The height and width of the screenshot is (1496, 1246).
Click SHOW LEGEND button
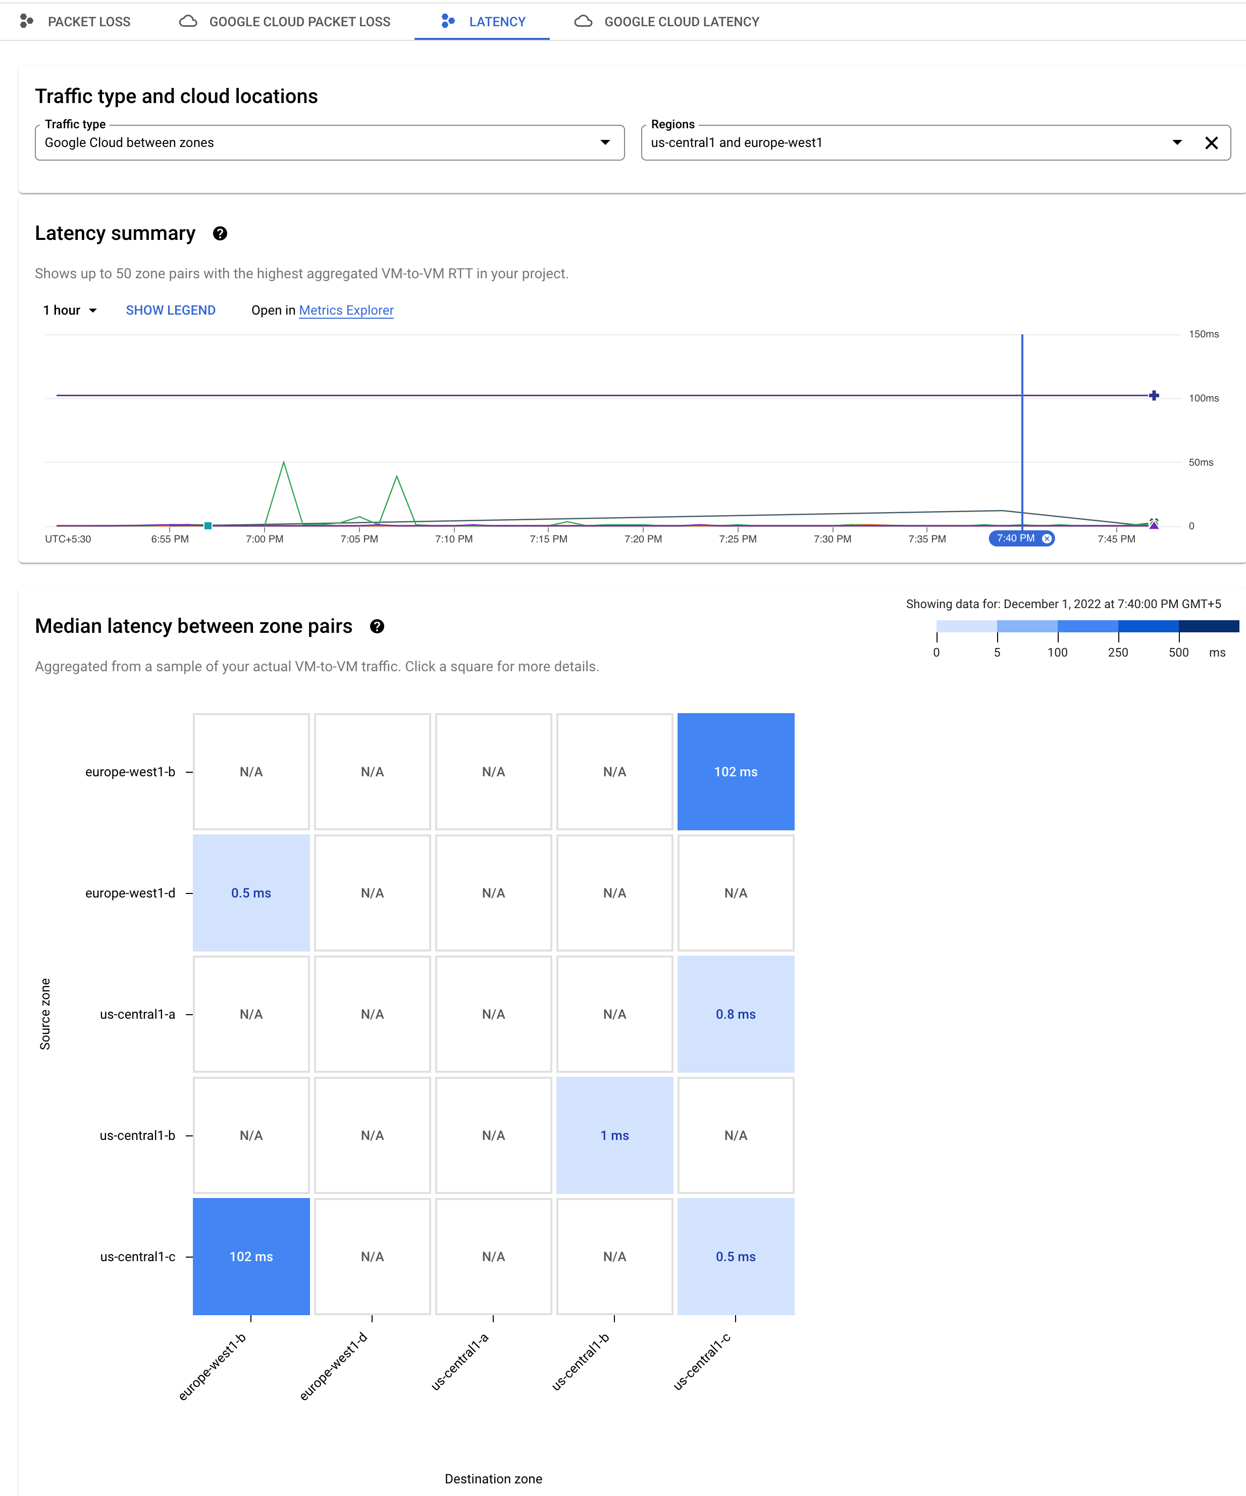pyautogui.click(x=170, y=311)
